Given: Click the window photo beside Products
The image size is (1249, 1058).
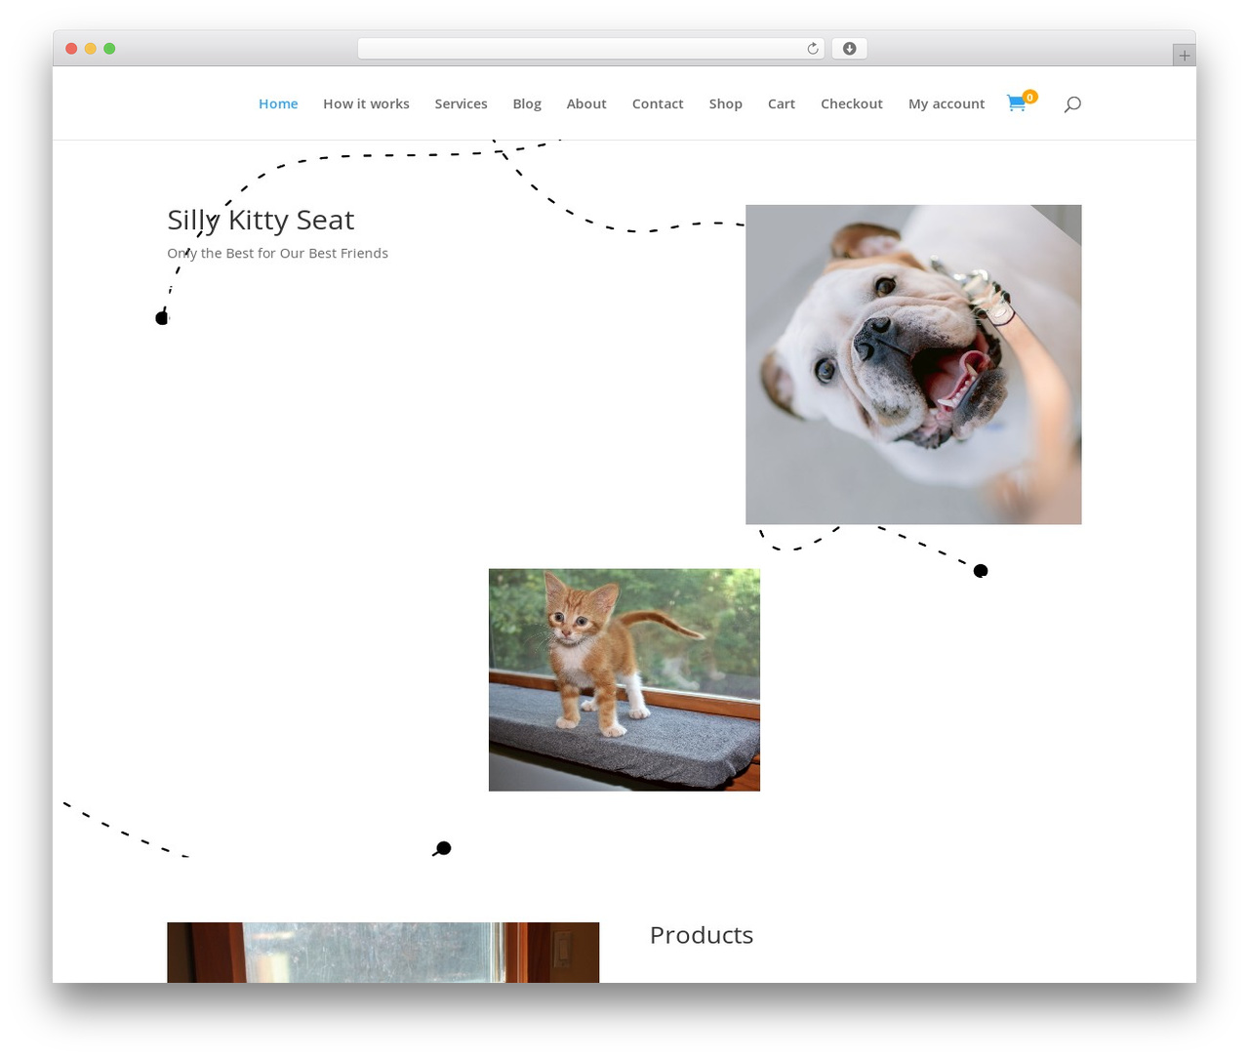Looking at the screenshot, I should (x=383, y=953).
